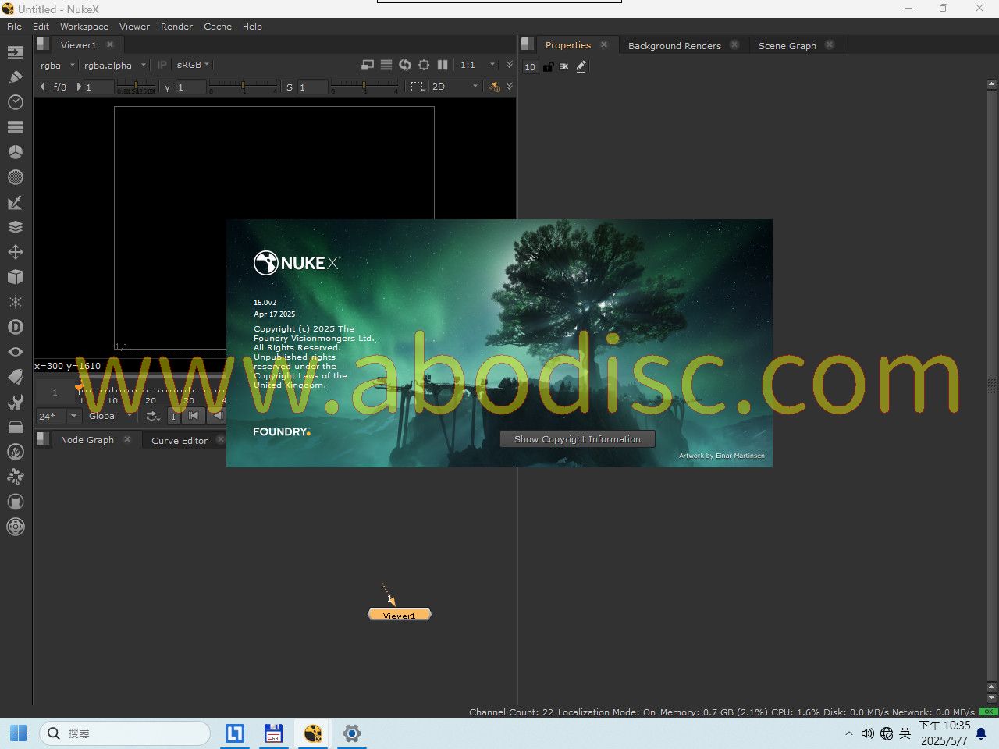Open the AIR machine learning nodes menu
Viewport: 999px width, 749px height.
coord(16,477)
